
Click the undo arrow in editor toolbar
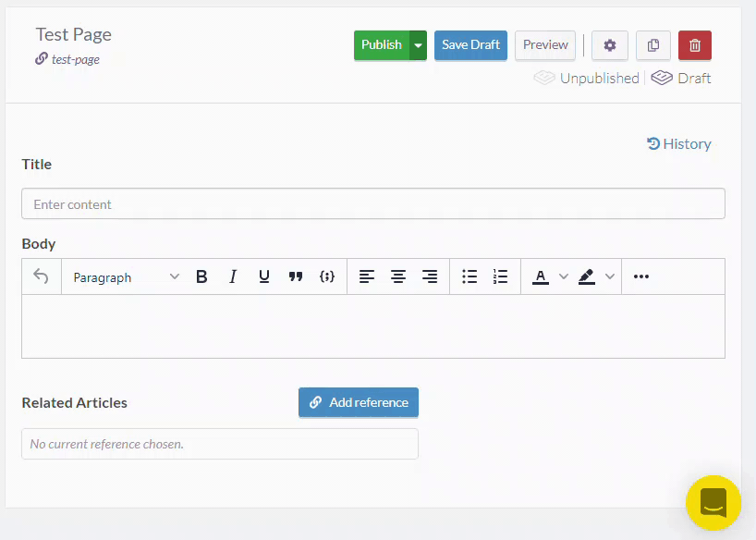(x=41, y=276)
